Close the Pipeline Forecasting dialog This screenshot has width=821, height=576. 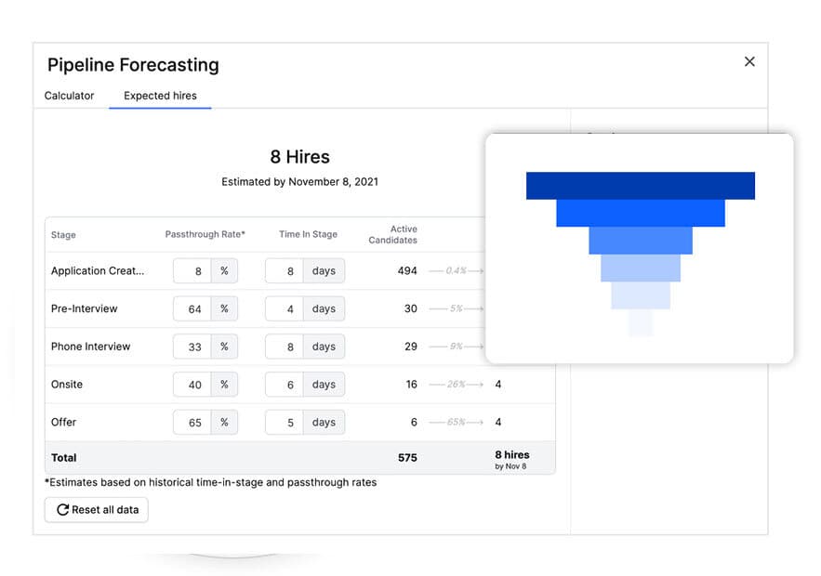click(x=749, y=61)
